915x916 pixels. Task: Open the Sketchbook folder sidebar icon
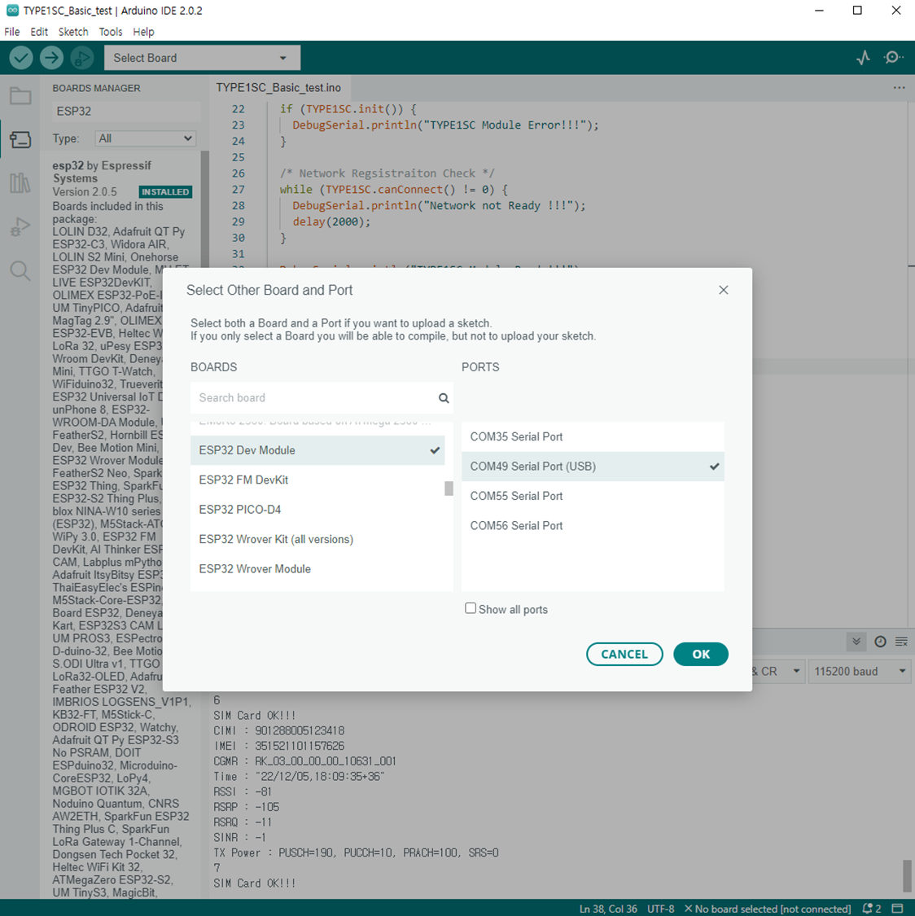pos(20,96)
